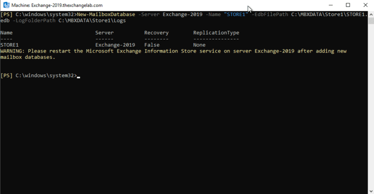Image resolution: width=374 pixels, height=194 pixels.
Task: Maximize the Exchange shell window
Action: (348, 5)
